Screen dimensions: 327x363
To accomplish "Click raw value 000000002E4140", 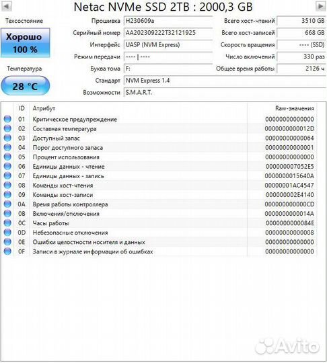I will click(290, 195).
